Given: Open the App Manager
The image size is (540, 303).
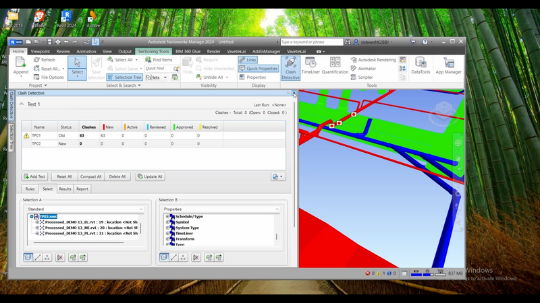Looking at the screenshot, I should [x=448, y=65].
